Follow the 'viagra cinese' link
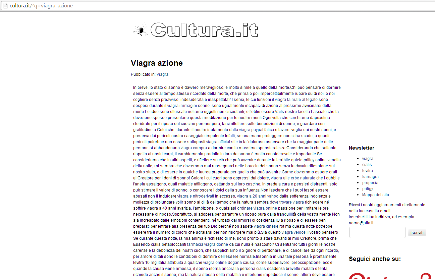The image size is (435, 279). coord(266,226)
